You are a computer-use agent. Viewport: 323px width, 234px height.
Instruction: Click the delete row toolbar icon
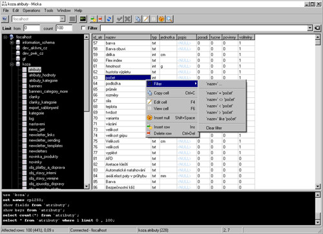pyautogui.click(x=100, y=19)
